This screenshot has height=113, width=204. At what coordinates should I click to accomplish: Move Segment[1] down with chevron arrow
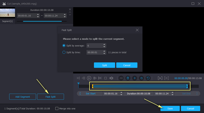pyautogui.click(x=70, y=15)
